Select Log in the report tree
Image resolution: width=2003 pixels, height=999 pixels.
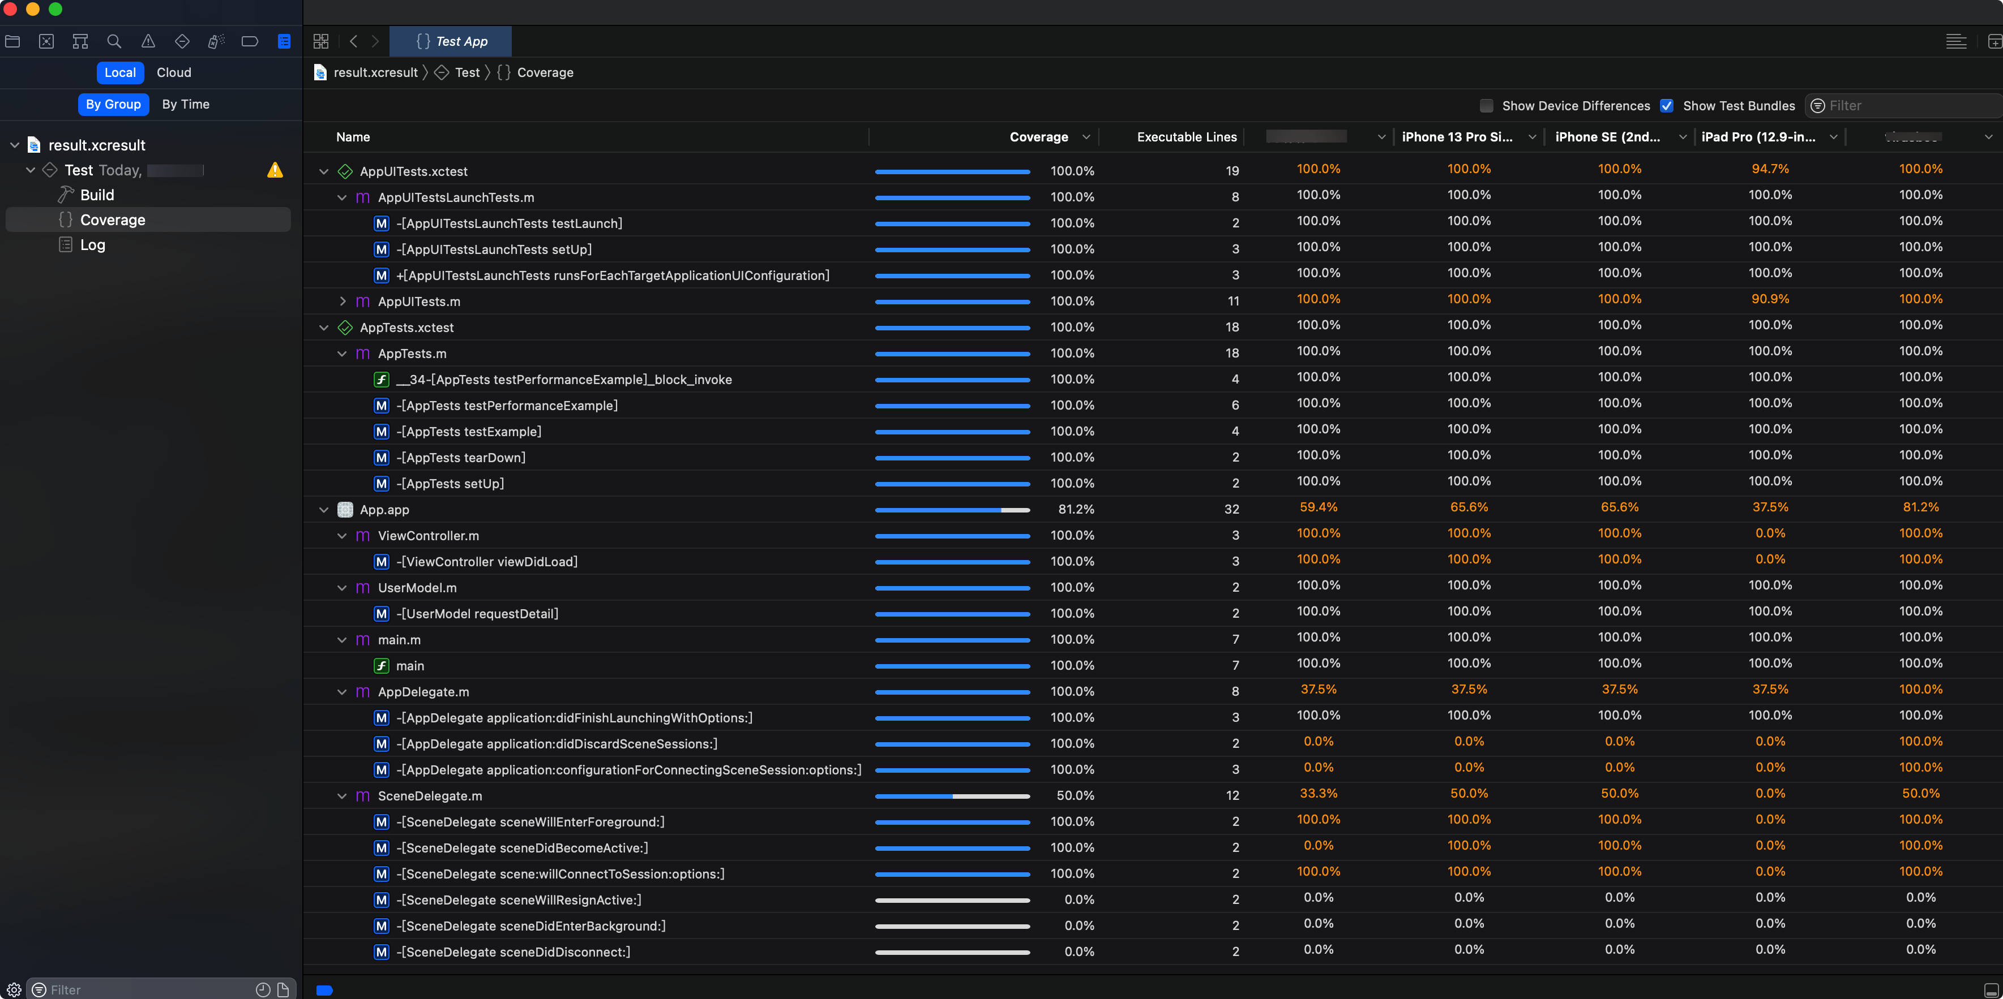[92, 245]
